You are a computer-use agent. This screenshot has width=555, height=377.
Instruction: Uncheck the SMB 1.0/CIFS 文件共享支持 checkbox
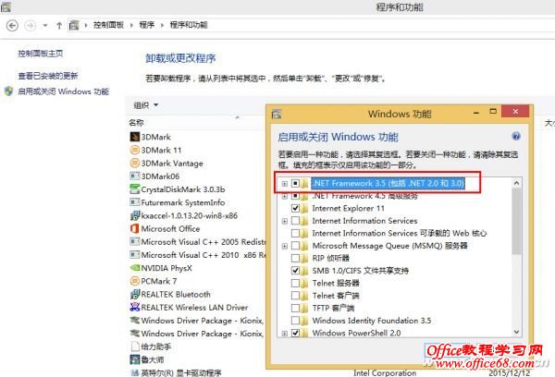(x=295, y=271)
